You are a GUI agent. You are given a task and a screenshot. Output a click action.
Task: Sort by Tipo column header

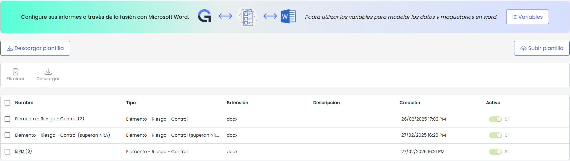pos(131,103)
